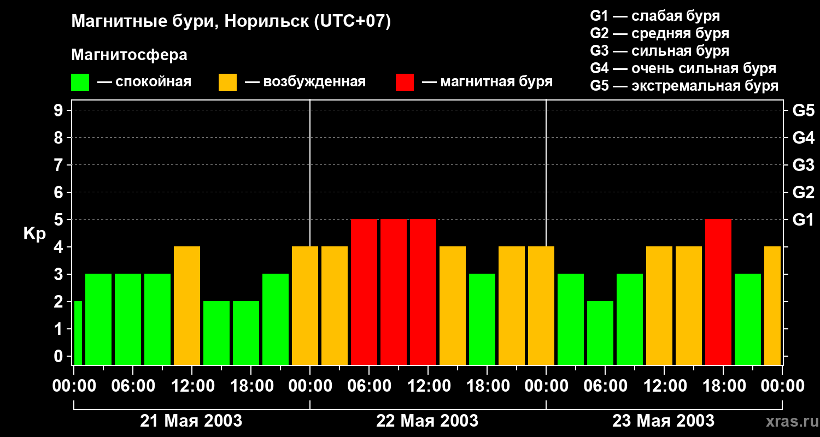Click the partial orange bar at chart's right edge
This screenshot has height=437, width=820.
tap(772, 305)
